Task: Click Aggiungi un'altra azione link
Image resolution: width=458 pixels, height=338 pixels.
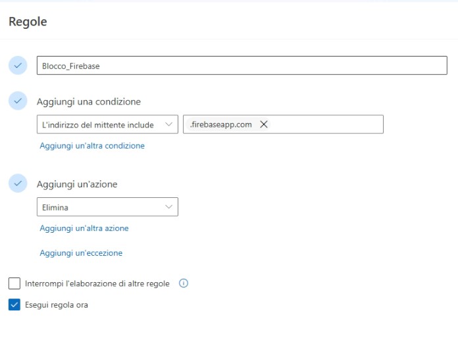Action: (x=84, y=228)
